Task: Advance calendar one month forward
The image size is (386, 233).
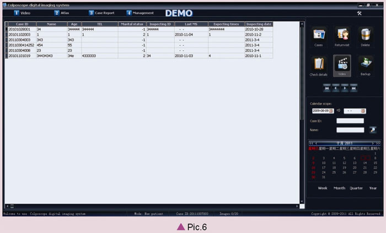Action: (x=373, y=143)
